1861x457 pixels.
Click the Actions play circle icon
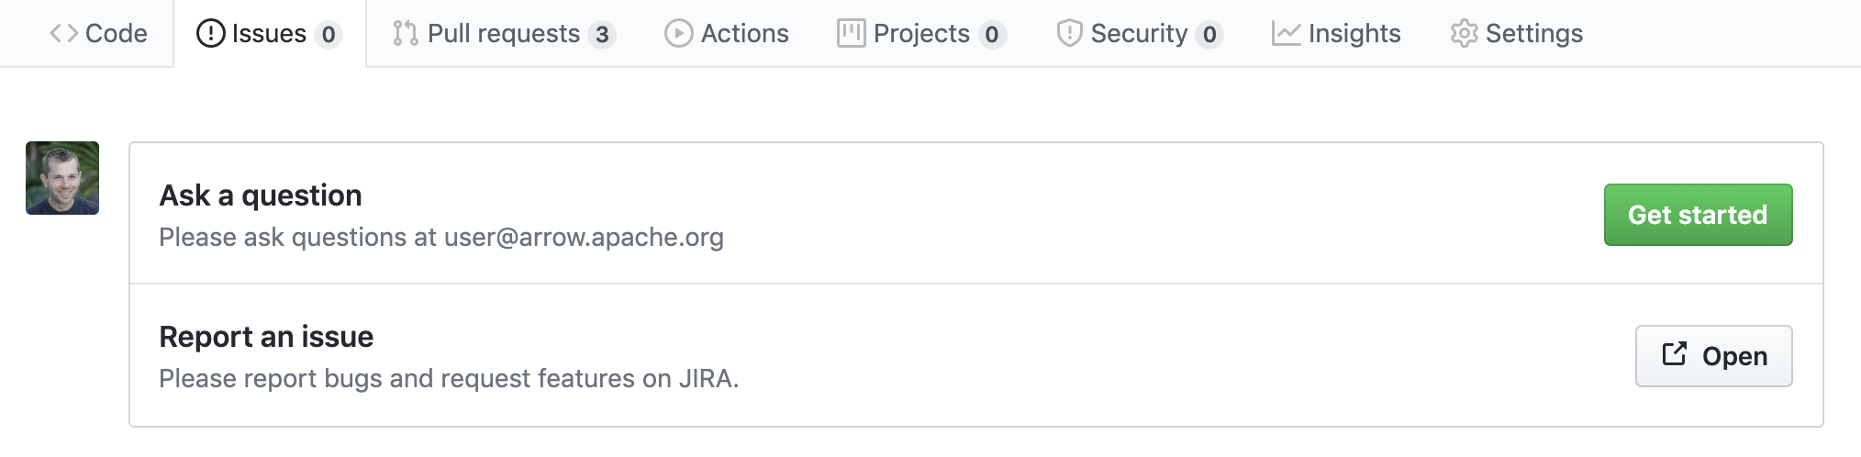(x=678, y=34)
